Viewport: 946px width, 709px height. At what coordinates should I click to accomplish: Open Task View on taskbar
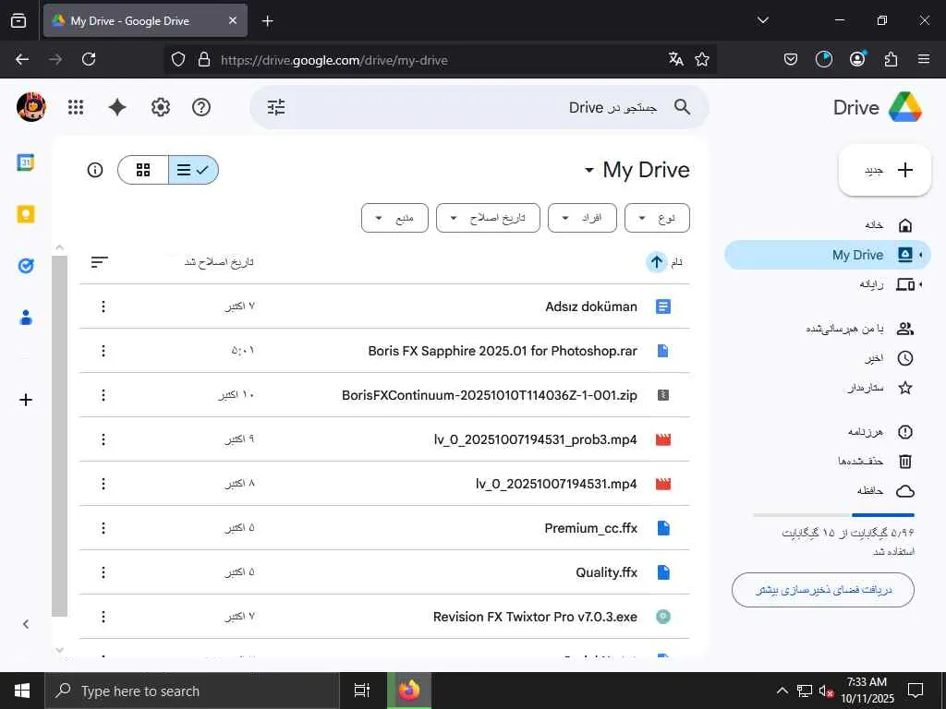(x=361, y=691)
